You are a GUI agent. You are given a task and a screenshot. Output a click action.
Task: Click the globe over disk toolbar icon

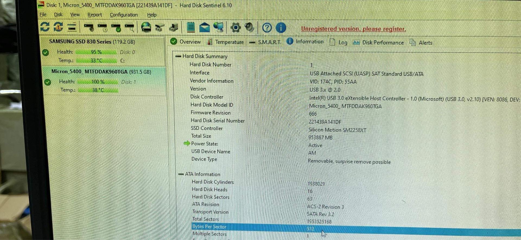(146, 27)
